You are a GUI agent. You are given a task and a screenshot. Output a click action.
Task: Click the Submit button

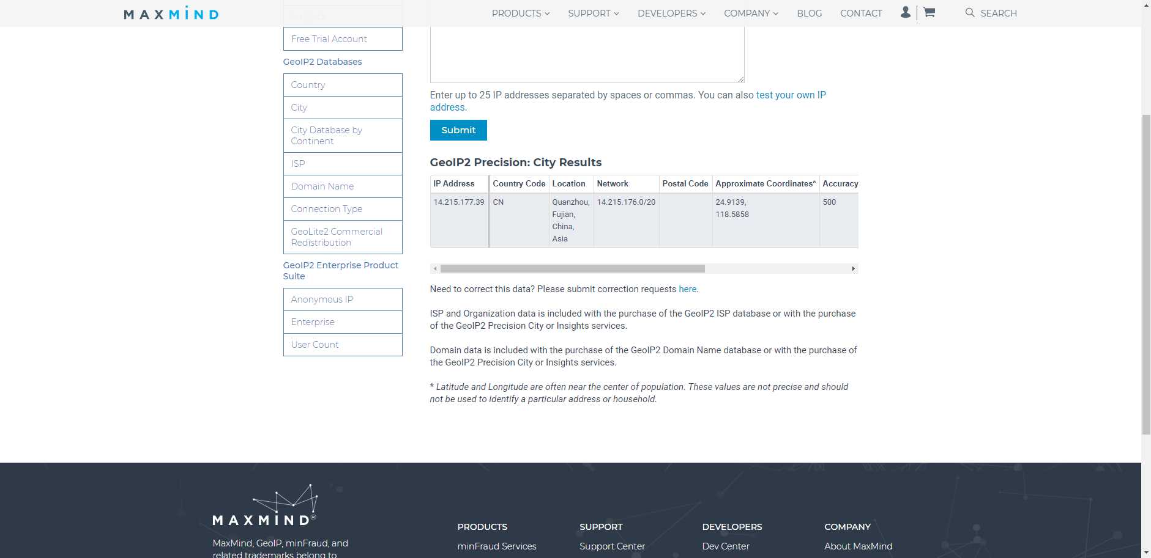pyautogui.click(x=458, y=130)
